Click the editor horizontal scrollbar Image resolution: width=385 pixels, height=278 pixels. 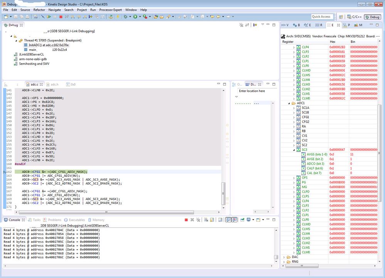coord(106,212)
